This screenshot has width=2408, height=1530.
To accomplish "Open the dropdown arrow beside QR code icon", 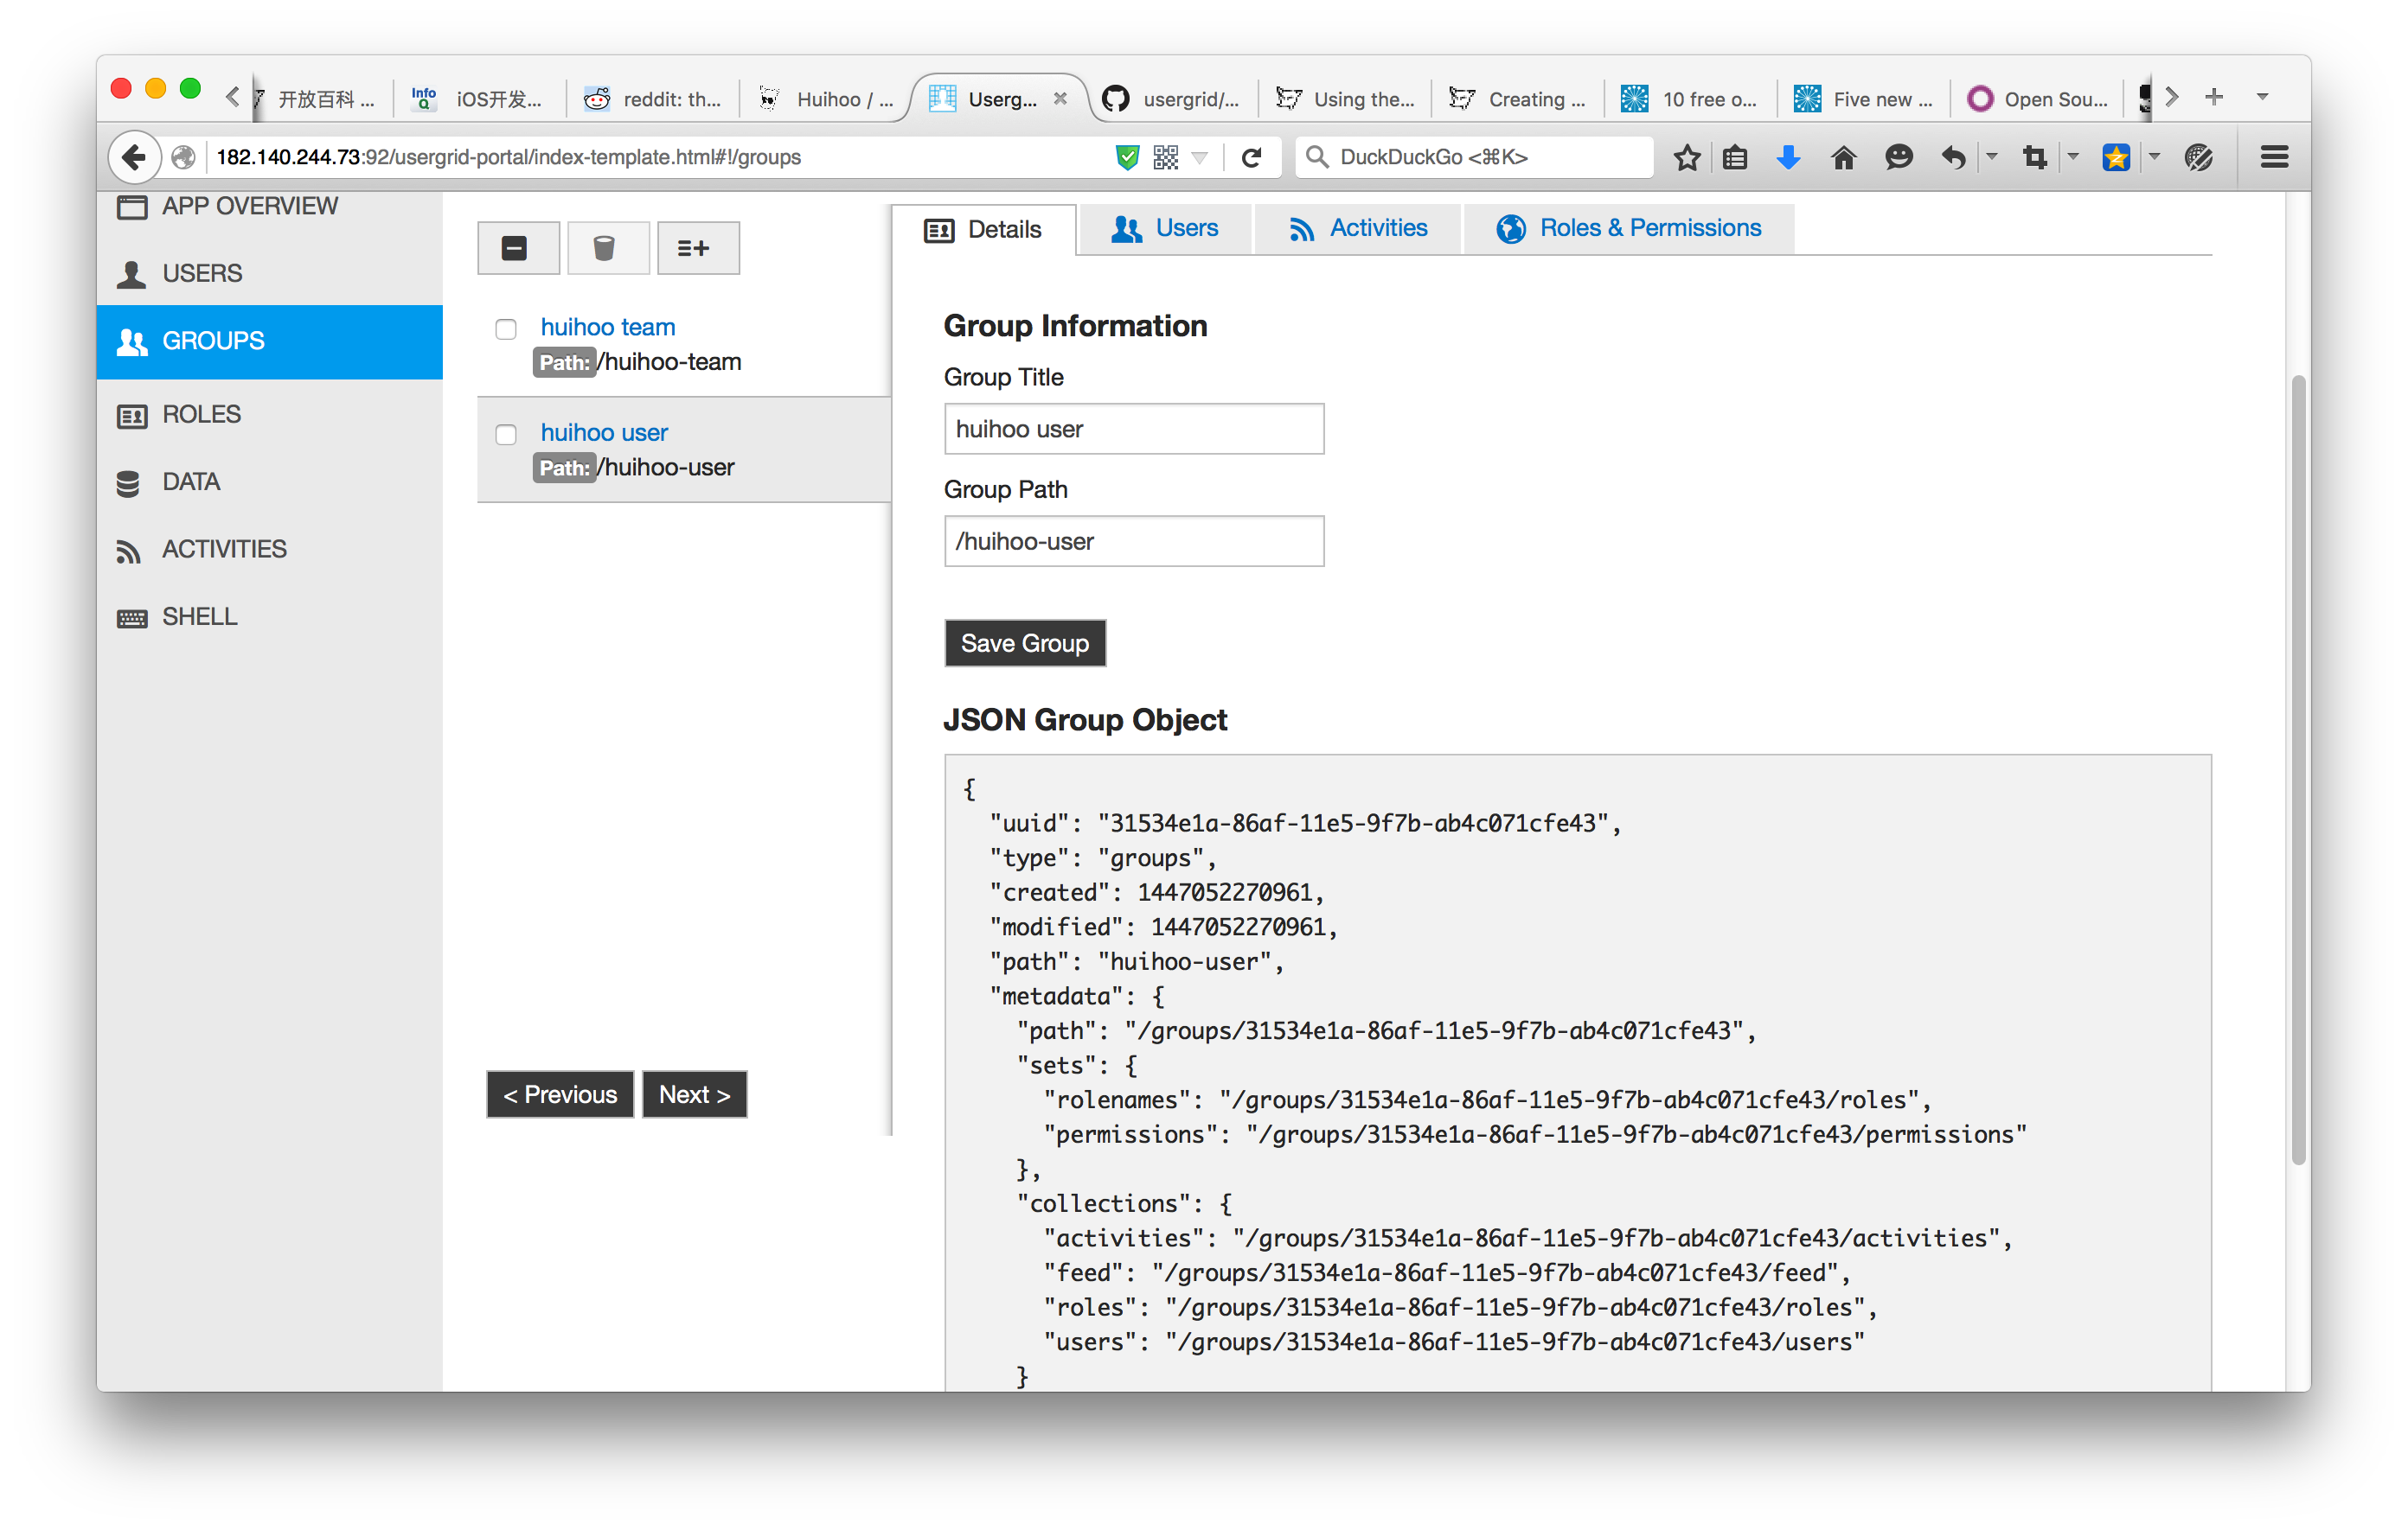I will [x=1200, y=157].
